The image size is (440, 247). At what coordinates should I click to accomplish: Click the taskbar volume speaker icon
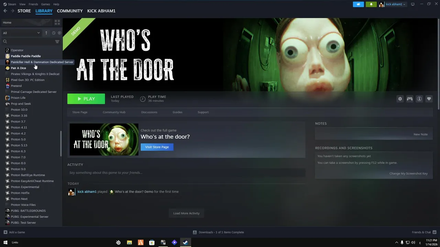[x=414, y=243]
